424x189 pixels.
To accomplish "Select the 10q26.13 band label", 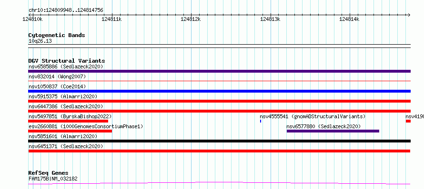I will pyautogui.click(x=40, y=41).
